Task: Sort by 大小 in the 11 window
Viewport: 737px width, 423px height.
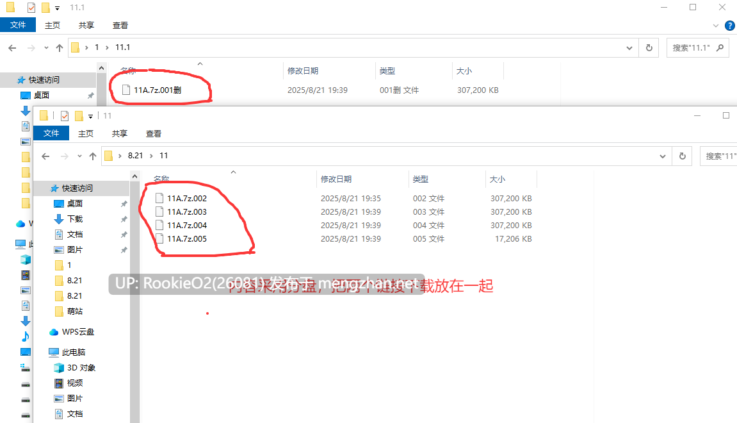Action: (498, 179)
